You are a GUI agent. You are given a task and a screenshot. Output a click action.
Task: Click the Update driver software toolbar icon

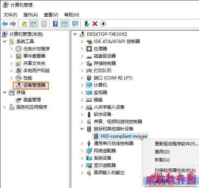pos(87,24)
